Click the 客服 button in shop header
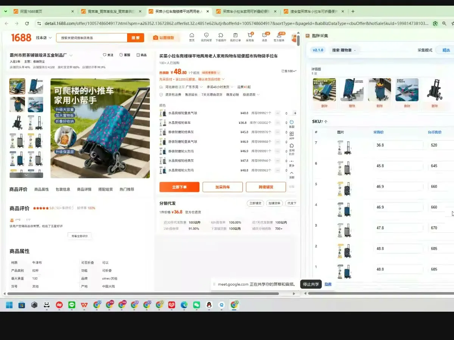Viewport: 454px width, 340px height. (x=125, y=55)
